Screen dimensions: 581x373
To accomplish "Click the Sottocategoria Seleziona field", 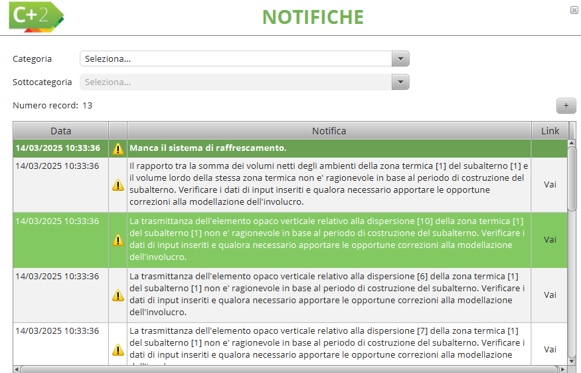I will pyautogui.click(x=236, y=82).
